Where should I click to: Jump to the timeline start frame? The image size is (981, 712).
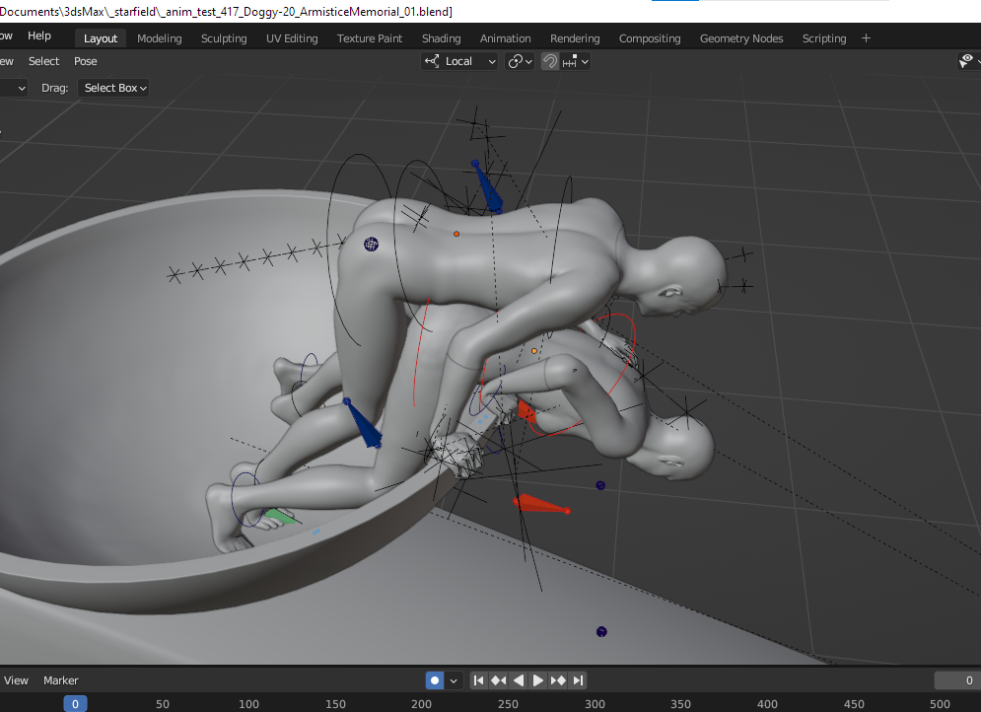tap(478, 680)
